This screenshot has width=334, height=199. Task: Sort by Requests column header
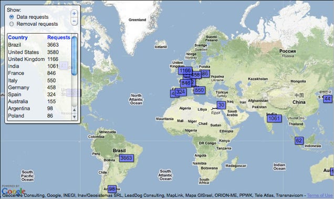click(59, 37)
